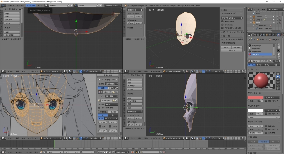Toggle visibility eye for Camera in outliner

pyautogui.click(x=274, y=17)
